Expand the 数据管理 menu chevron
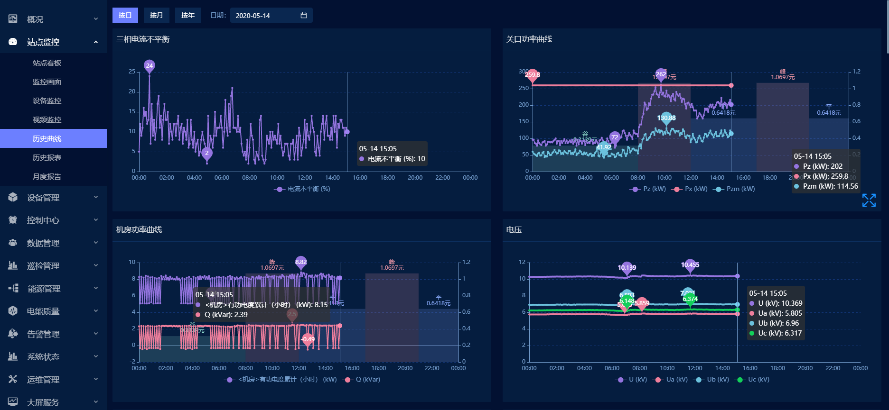Screen dimensions: 889x410 [x=96, y=243]
